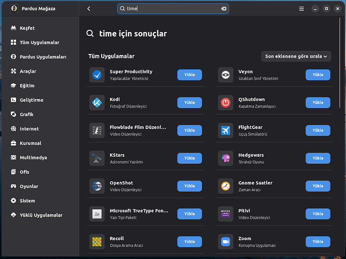Image resolution: width=346 pixels, height=259 pixels.
Task: Expand the 'Son eklenene göre sırala' sort dropdown
Action: tap(296, 56)
